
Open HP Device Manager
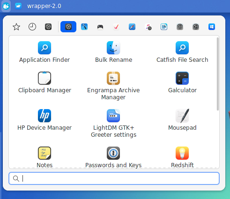(45, 120)
